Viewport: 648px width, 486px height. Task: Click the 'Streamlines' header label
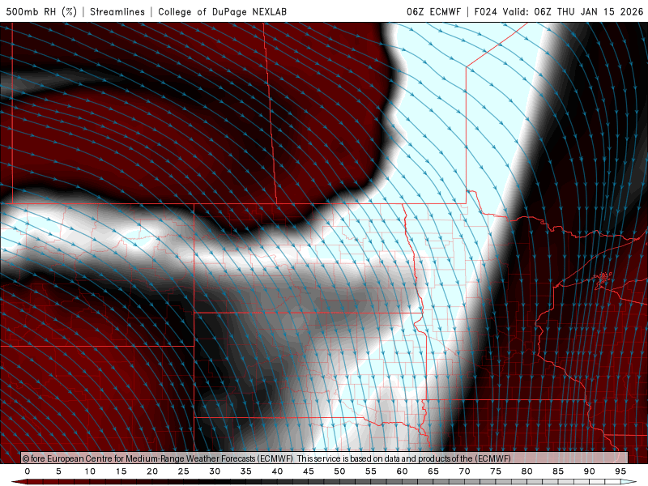117,11
